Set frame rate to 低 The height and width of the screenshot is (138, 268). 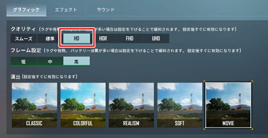point(23,61)
